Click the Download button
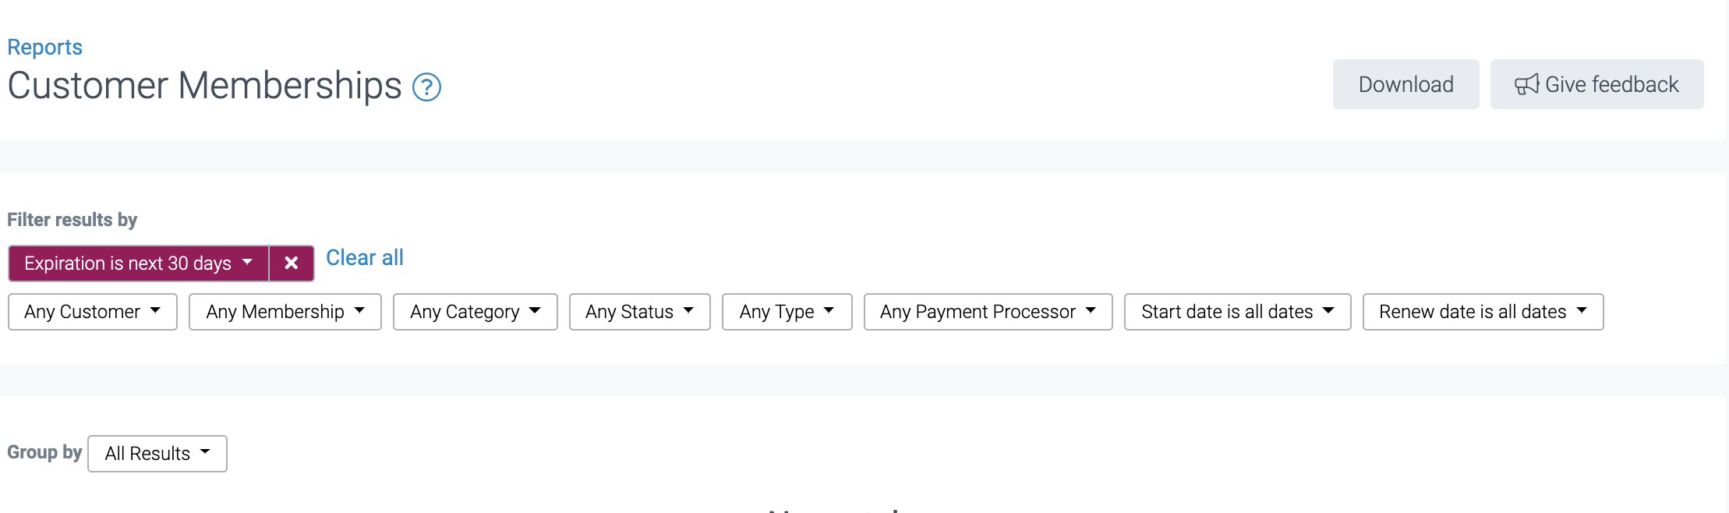 [x=1405, y=84]
